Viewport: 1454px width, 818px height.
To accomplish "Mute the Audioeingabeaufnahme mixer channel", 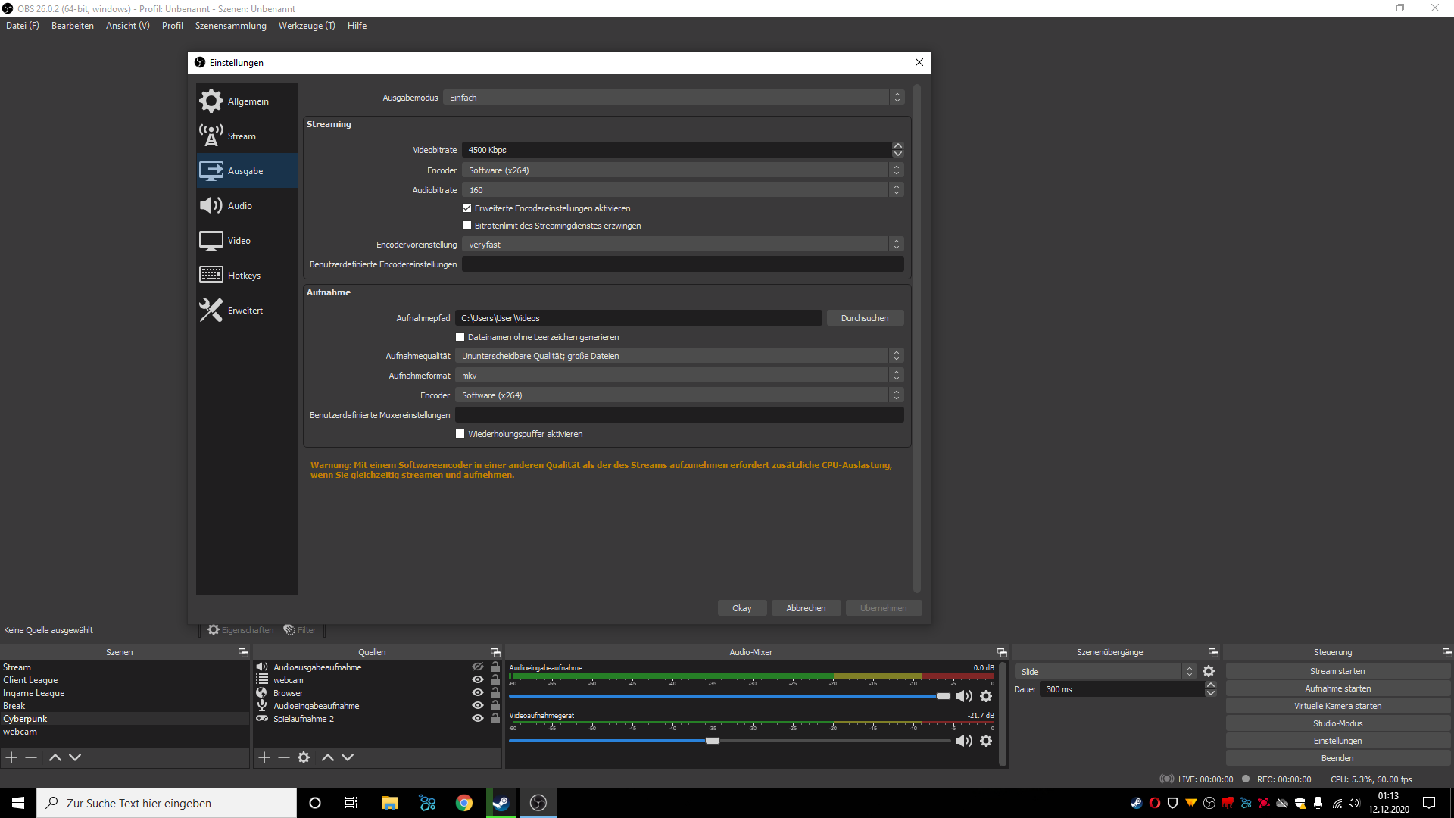I will tap(963, 696).
